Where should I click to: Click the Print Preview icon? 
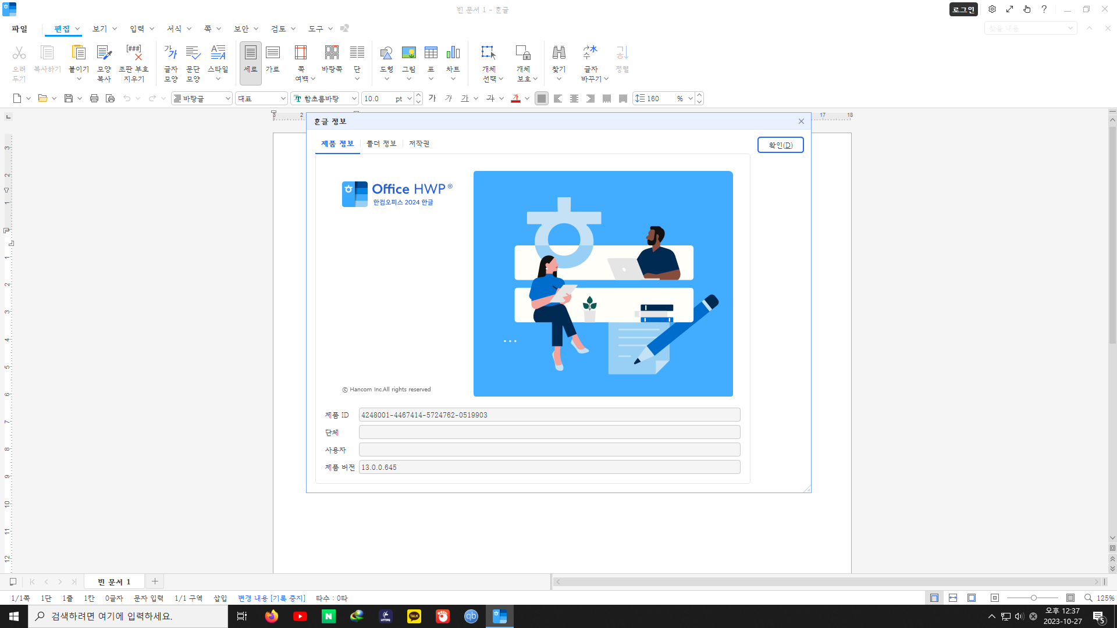[x=111, y=98]
